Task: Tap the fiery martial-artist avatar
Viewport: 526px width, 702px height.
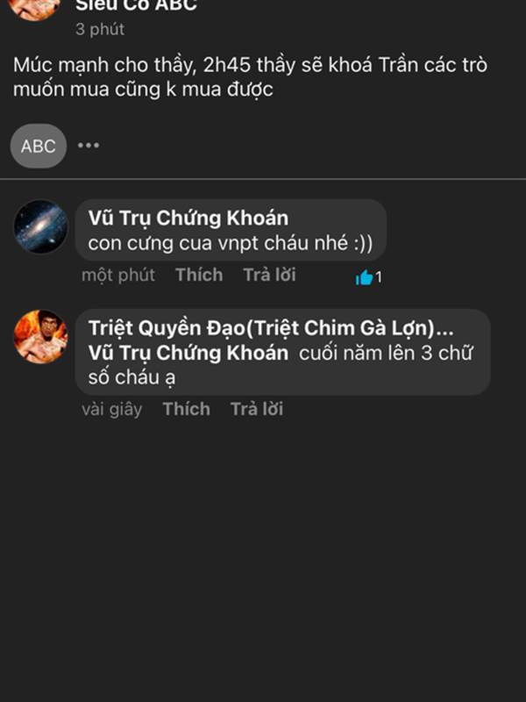Action: point(40,337)
